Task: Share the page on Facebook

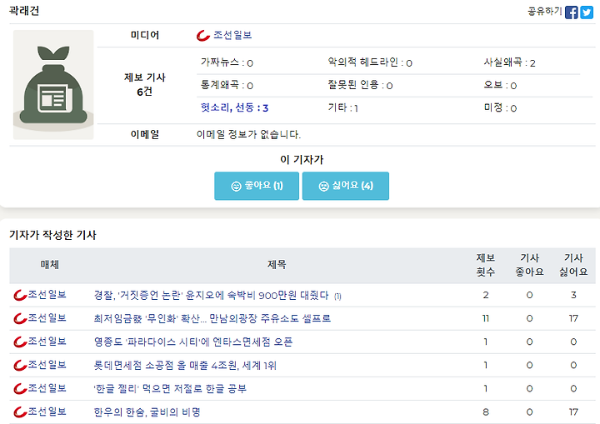Action: [x=572, y=12]
